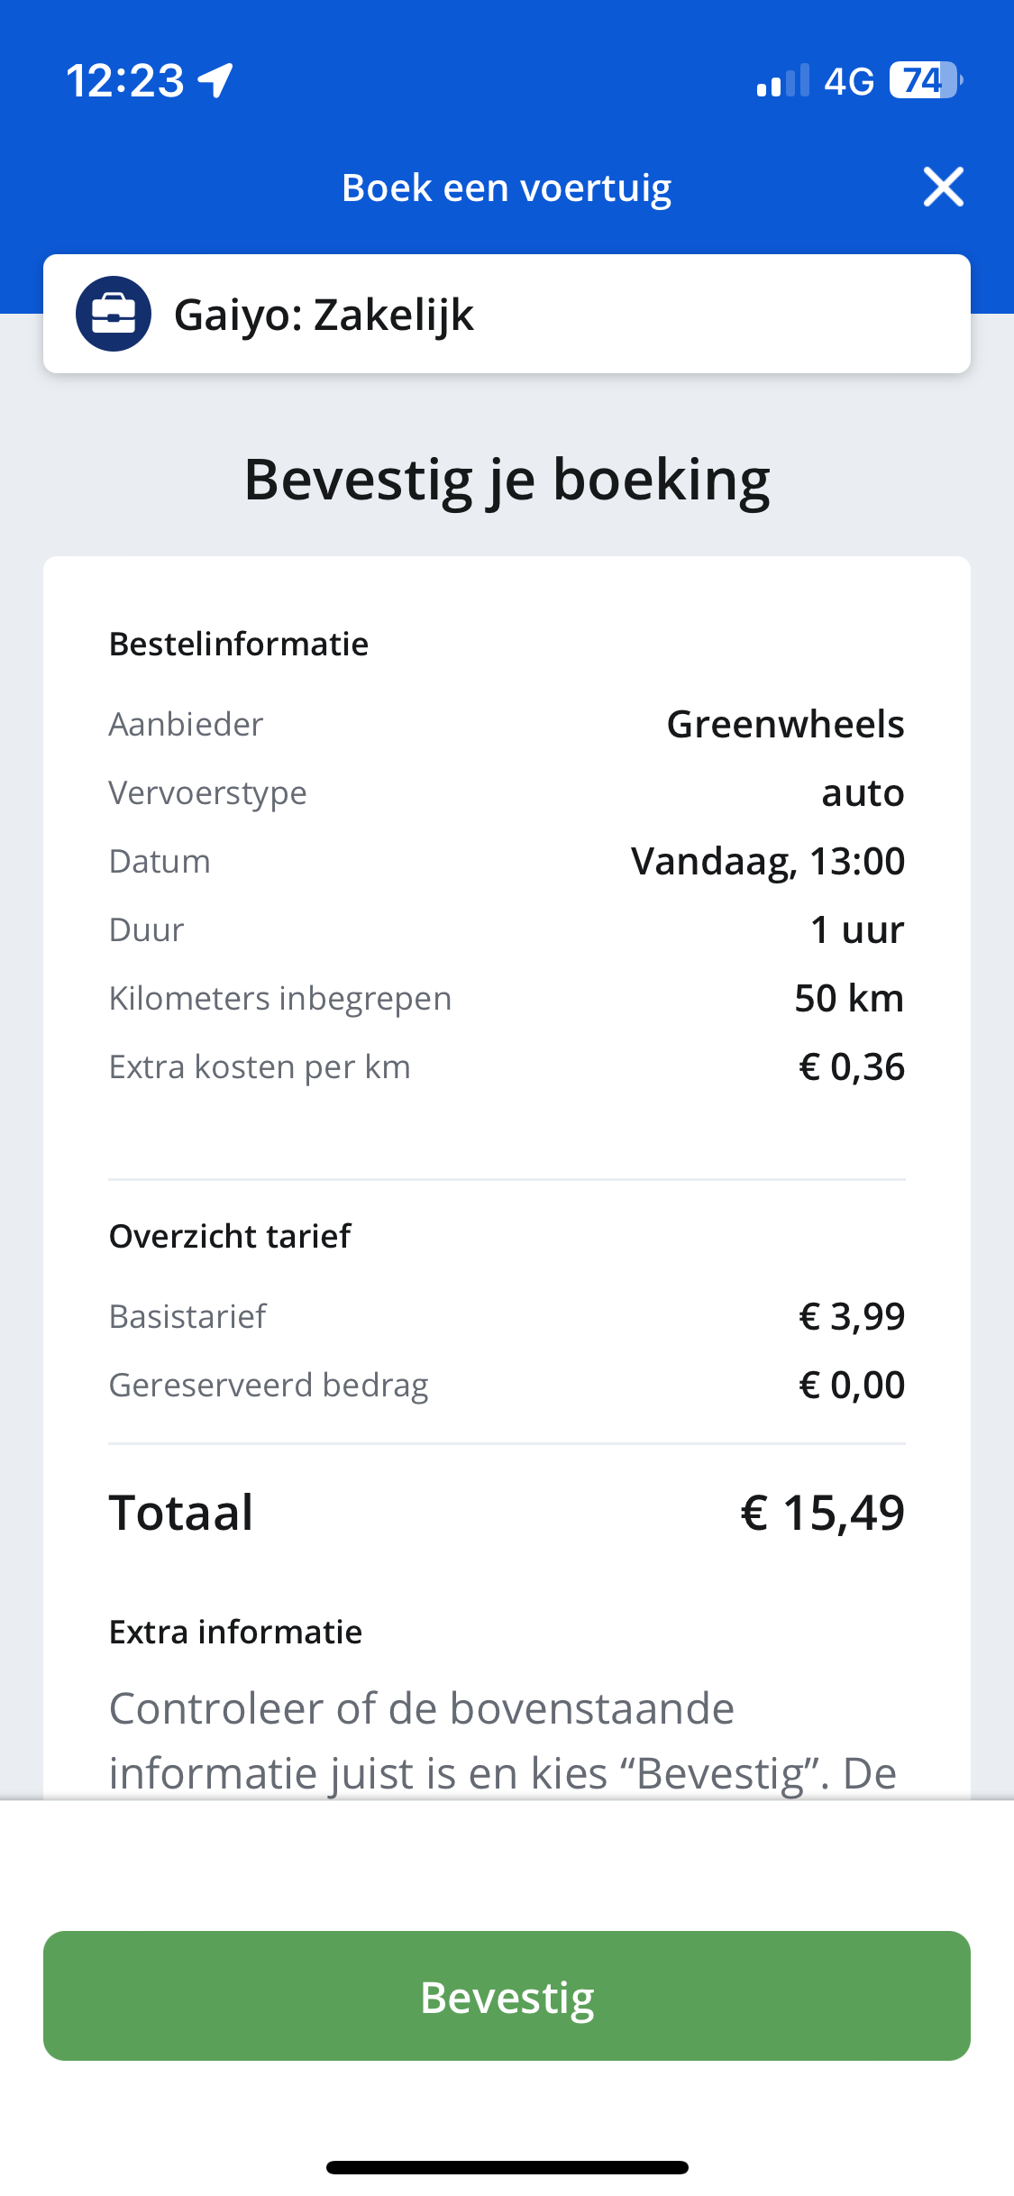
Task: Confirm booking with green Bevestig button
Action: (x=507, y=1995)
